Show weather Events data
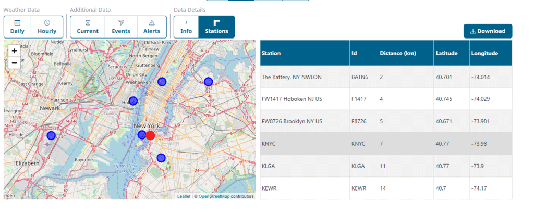This screenshot has width=534, height=215. [121, 27]
